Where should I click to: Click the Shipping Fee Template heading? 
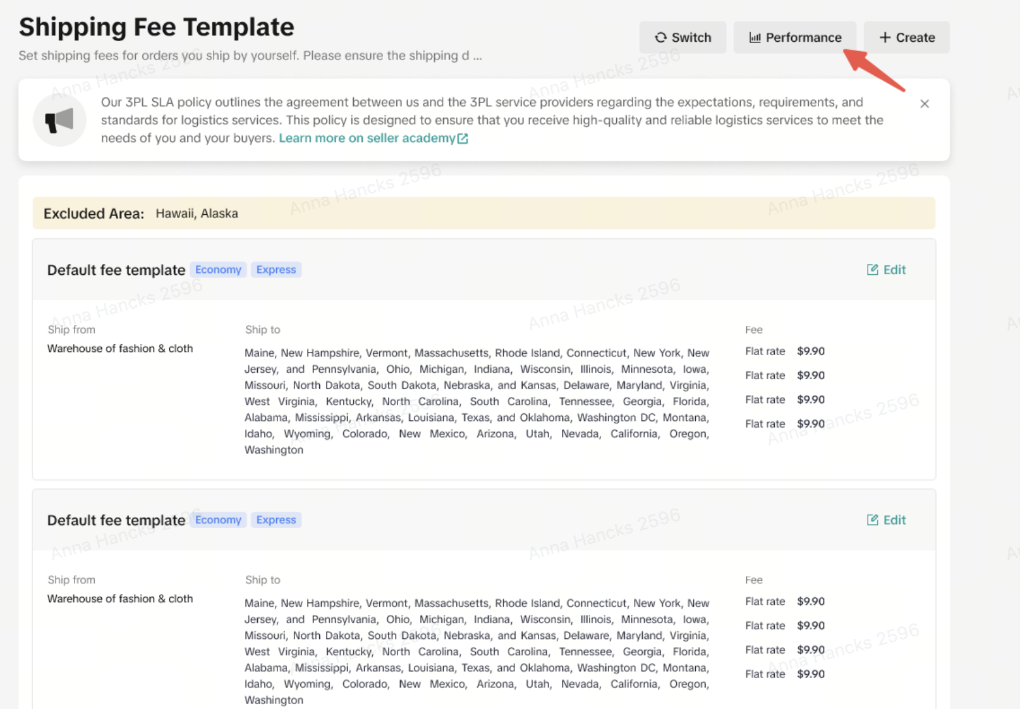156,27
